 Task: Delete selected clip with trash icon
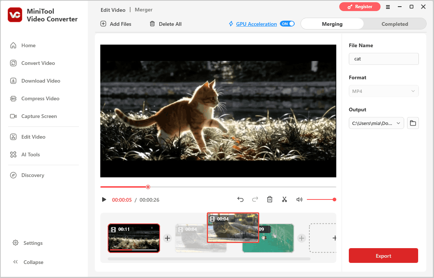(x=270, y=199)
